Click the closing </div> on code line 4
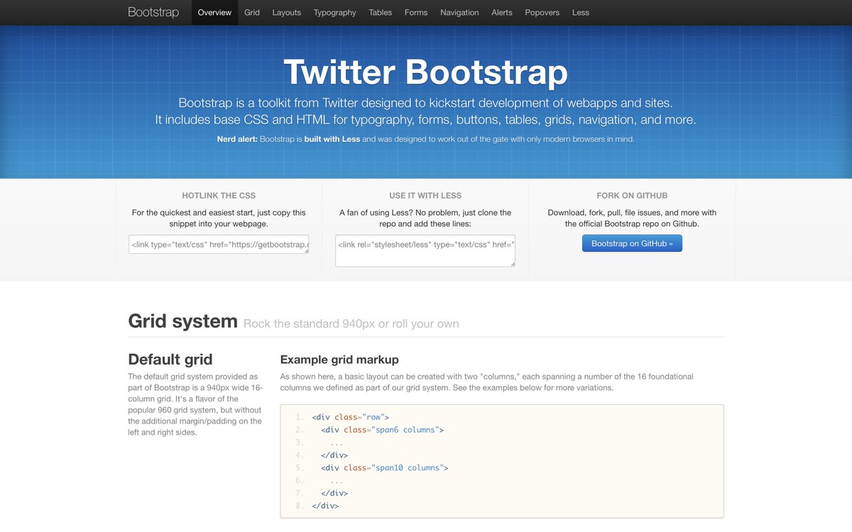 coord(334,455)
